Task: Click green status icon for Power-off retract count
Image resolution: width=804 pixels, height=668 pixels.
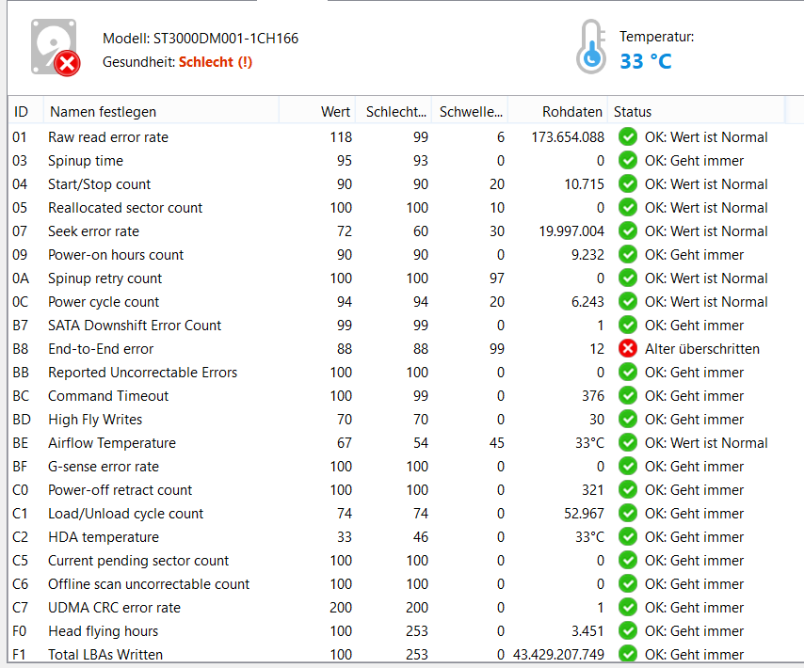Action: click(x=628, y=490)
